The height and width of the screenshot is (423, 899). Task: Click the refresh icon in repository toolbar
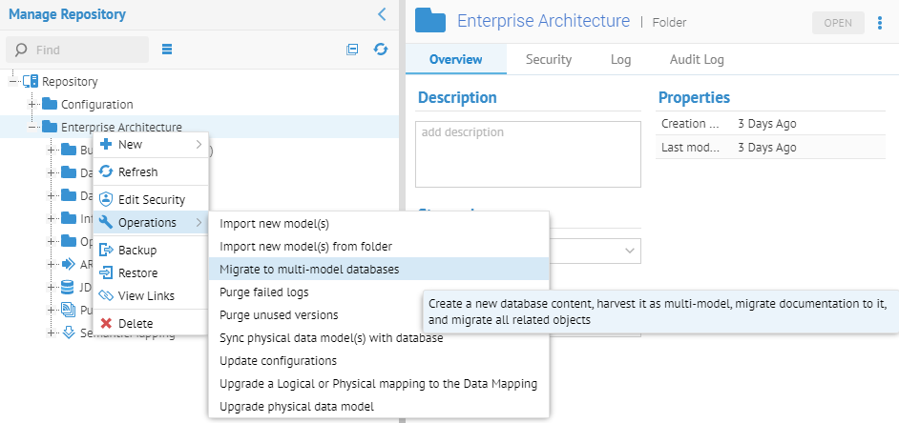pyautogui.click(x=381, y=50)
